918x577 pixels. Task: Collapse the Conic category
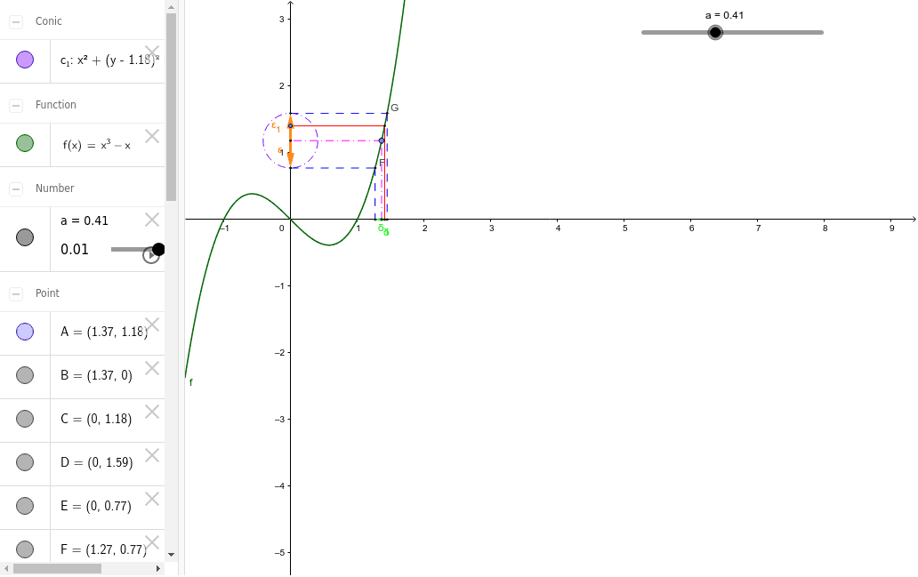tap(16, 22)
